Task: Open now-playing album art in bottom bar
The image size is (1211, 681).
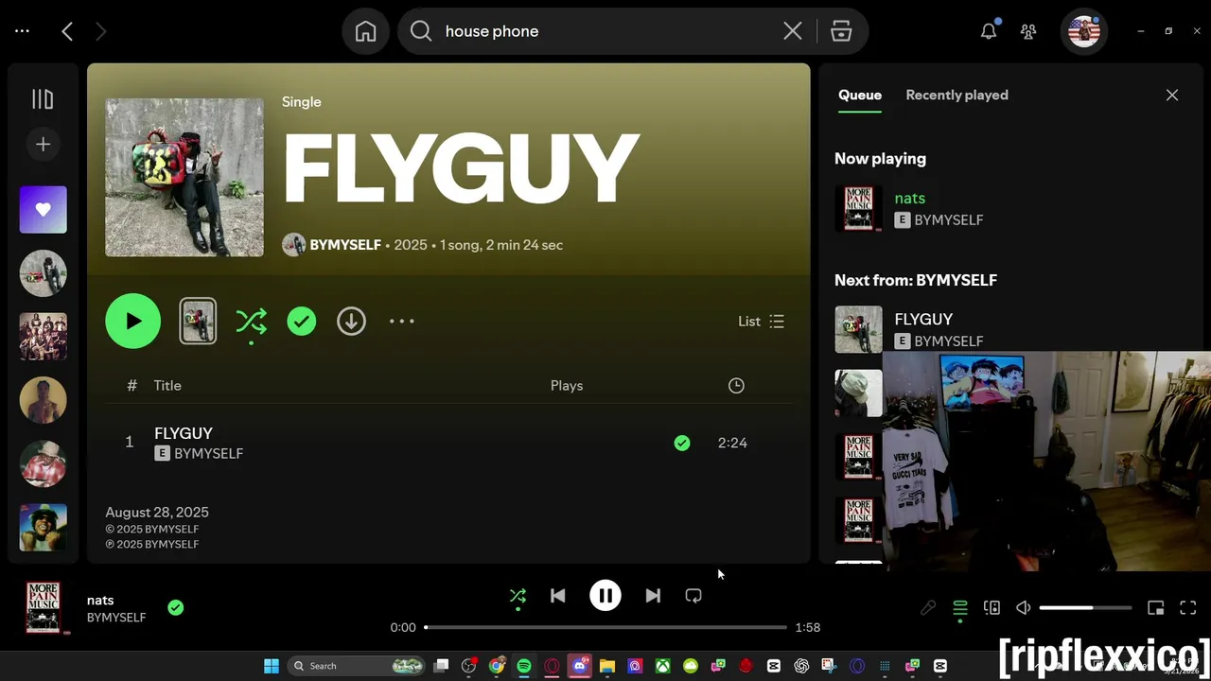Action: click(44, 607)
